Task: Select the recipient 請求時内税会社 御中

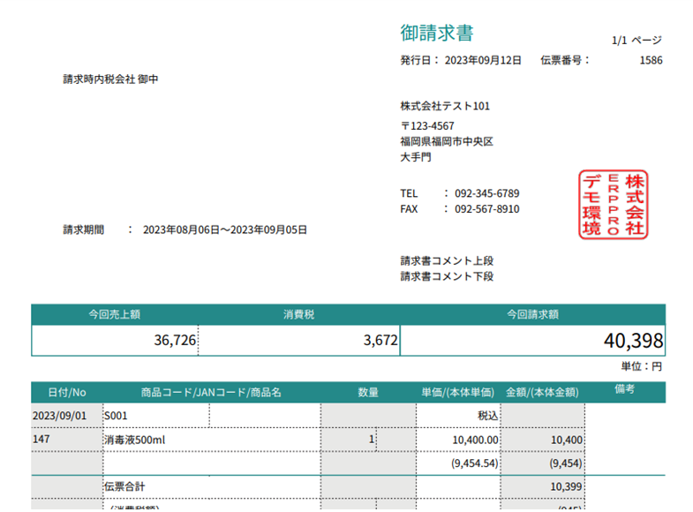Action: pyautogui.click(x=110, y=79)
